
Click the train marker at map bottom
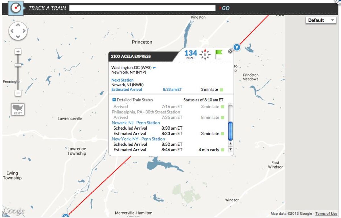point(66,216)
